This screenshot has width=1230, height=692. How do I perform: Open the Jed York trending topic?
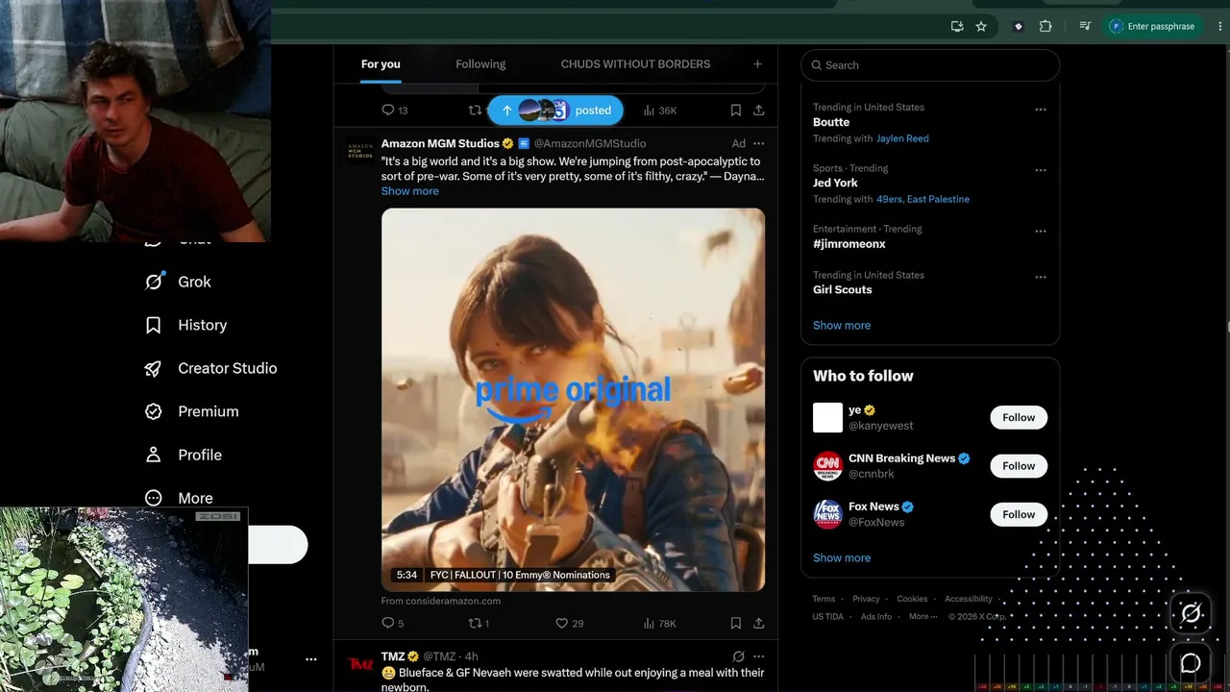(x=835, y=183)
